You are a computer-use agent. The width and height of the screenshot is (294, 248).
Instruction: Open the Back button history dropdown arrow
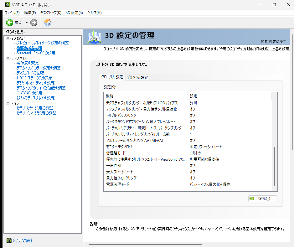click(27, 23)
